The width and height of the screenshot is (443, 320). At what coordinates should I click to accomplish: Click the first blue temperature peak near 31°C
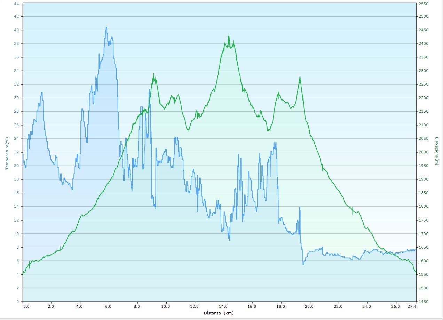[42, 93]
